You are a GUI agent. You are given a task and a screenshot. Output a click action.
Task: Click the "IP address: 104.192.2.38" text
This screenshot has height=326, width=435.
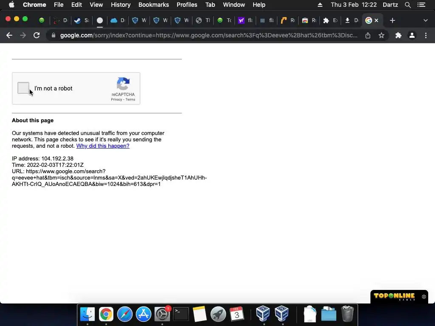tap(42, 159)
